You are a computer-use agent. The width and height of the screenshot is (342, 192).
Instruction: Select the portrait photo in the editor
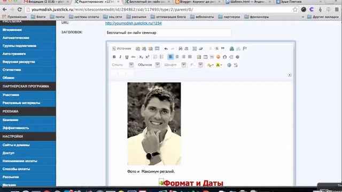coord(154,124)
